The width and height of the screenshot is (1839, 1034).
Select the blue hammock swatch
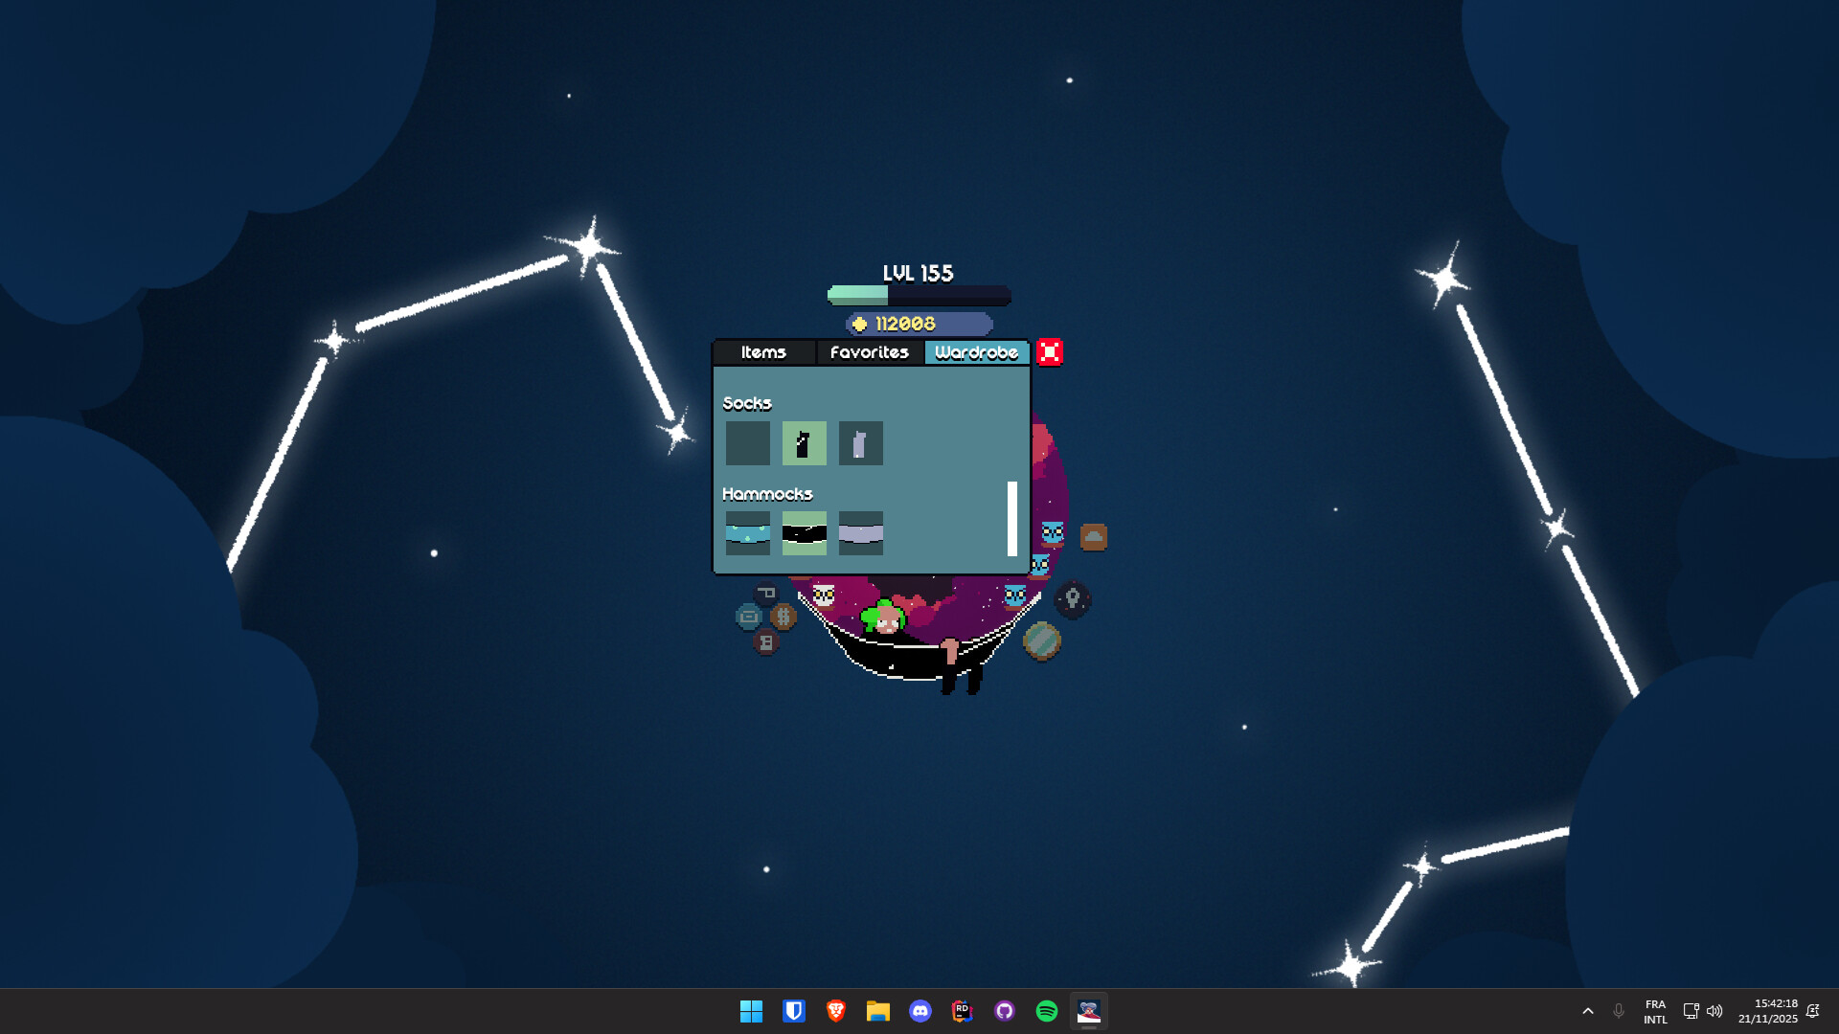pyautogui.click(x=747, y=533)
